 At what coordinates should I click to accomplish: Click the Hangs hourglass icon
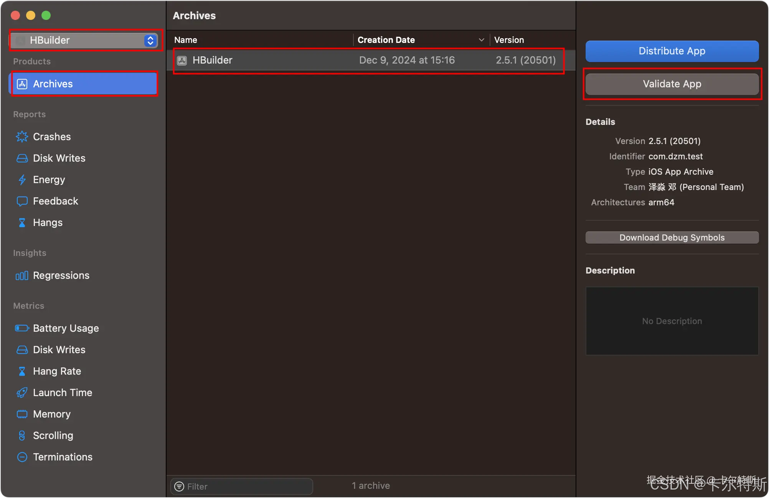22,223
